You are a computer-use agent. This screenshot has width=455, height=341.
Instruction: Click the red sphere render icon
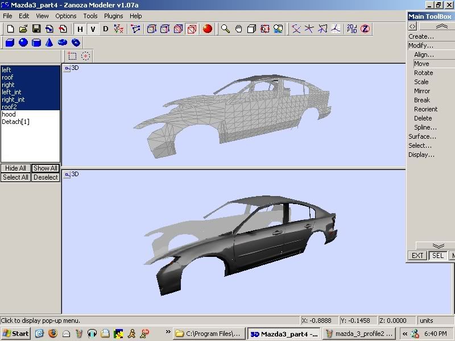pos(208,28)
